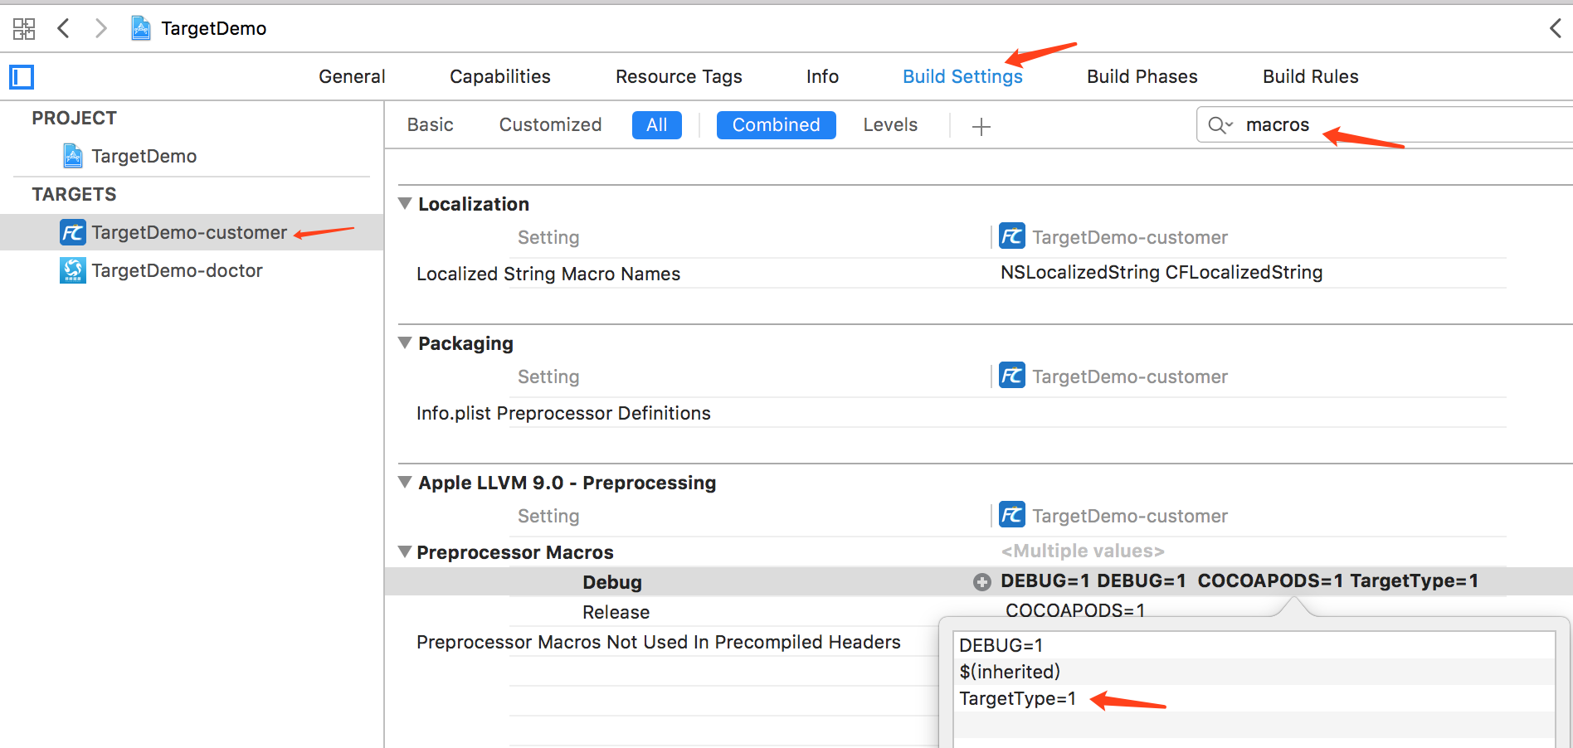The image size is (1573, 748).
Task: Click the <Multiple values> placeholder
Action: [x=1083, y=551]
